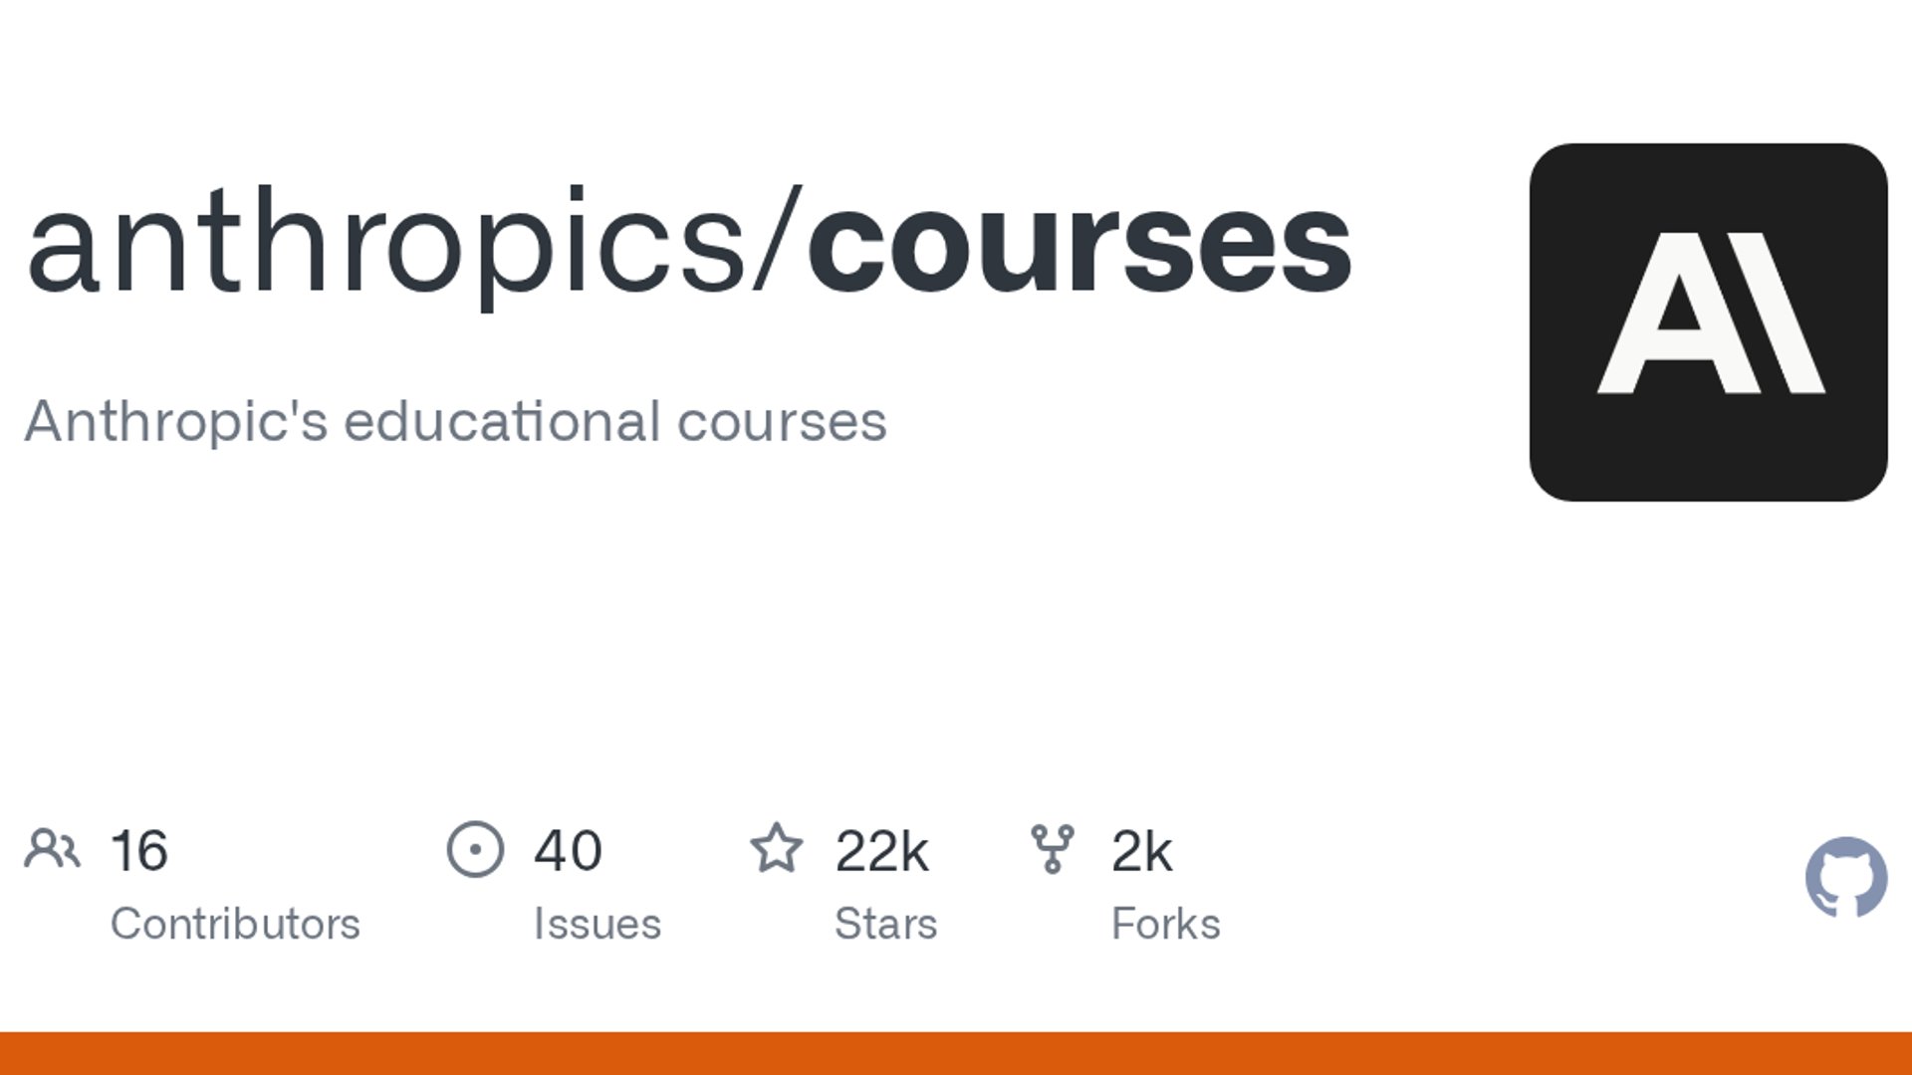
Task: Click the 'Stars' label
Action: click(x=885, y=924)
